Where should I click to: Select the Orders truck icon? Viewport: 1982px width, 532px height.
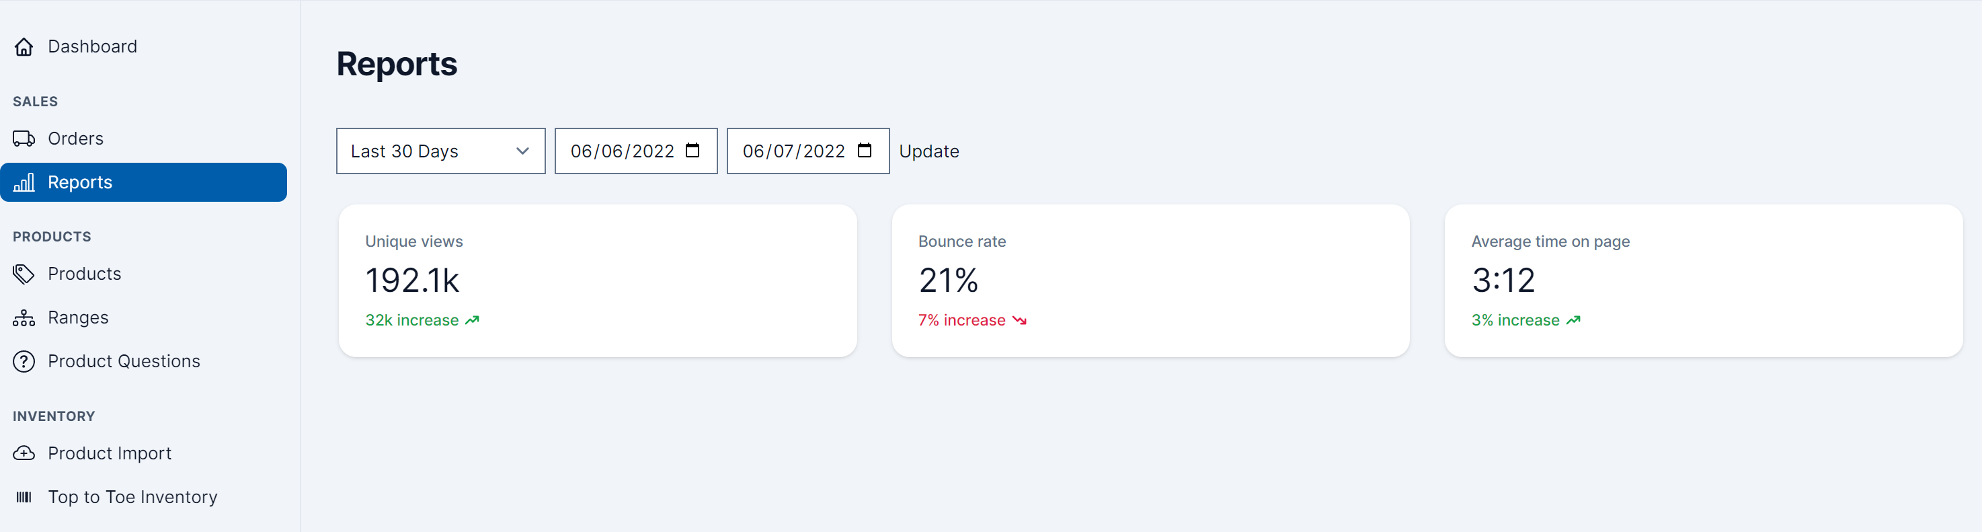(x=24, y=139)
